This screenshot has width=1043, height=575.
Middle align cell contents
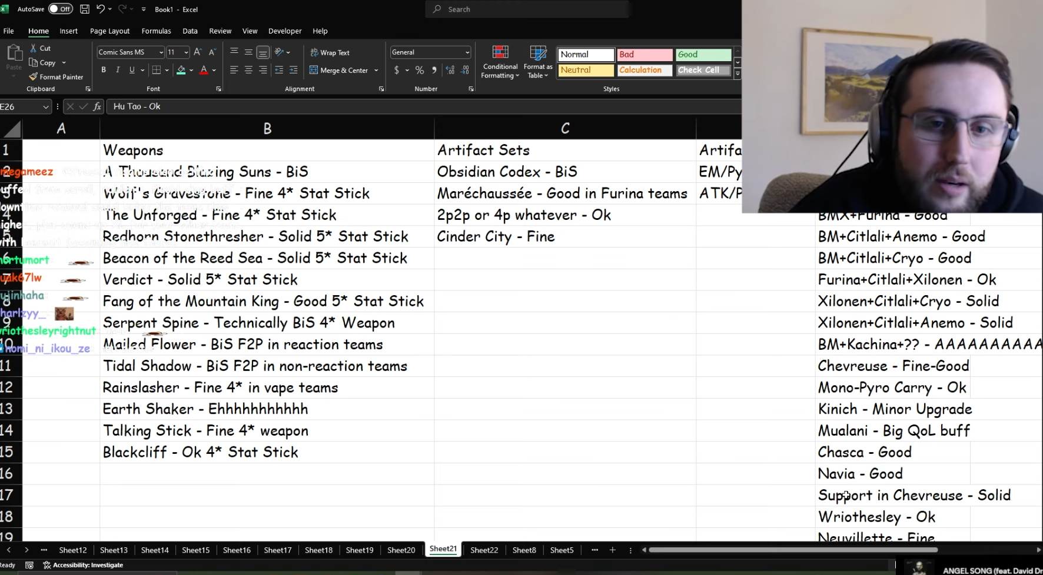(248, 52)
